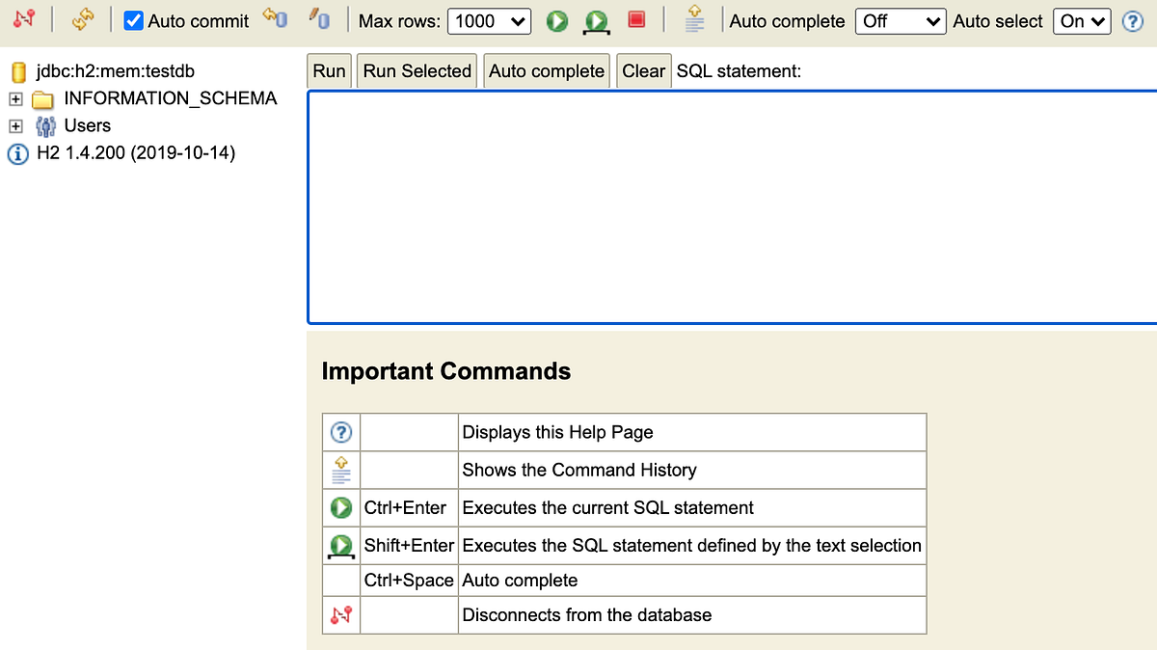Select the testdb database icon in sidebar
1157x650 pixels.
(x=19, y=70)
